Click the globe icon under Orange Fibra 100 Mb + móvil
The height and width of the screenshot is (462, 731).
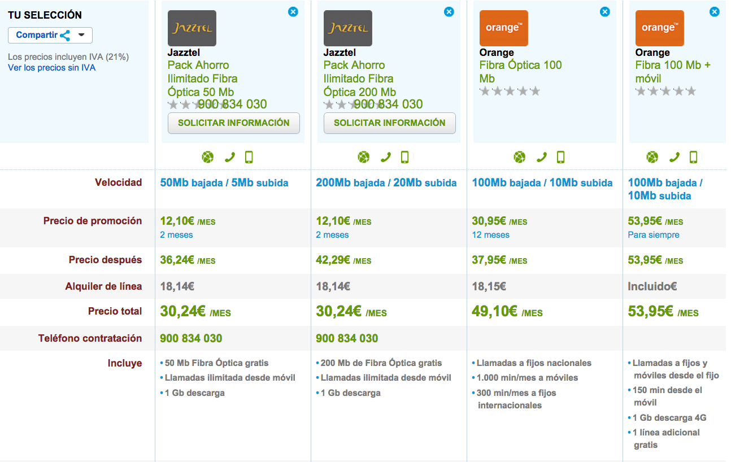click(x=652, y=157)
